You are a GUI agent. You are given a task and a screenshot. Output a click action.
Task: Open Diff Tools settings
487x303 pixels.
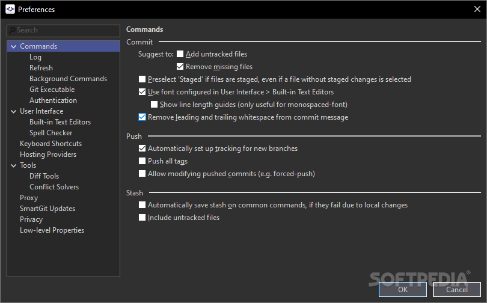[44, 176]
